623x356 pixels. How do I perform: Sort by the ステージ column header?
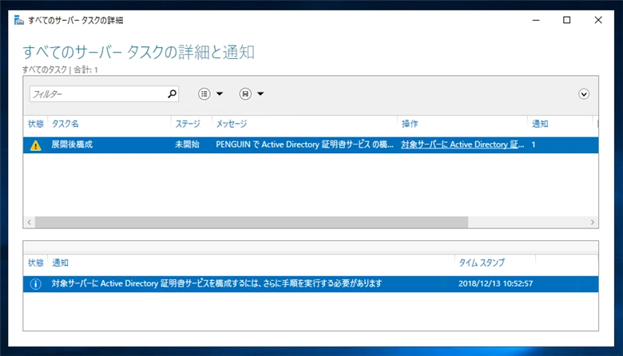point(188,124)
